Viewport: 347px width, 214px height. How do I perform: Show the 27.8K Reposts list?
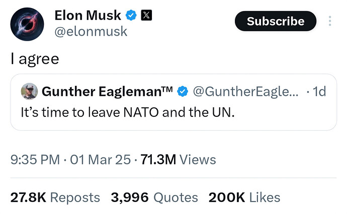click(55, 197)
